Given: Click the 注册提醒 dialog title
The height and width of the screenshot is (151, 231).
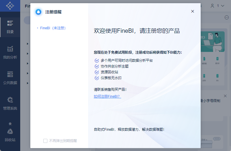Looking at the screenshot, I should tap(53, 12).
